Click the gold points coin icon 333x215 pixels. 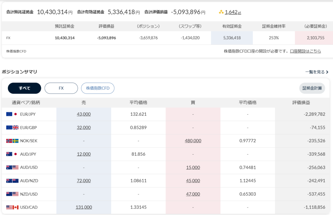pos(221,12)
